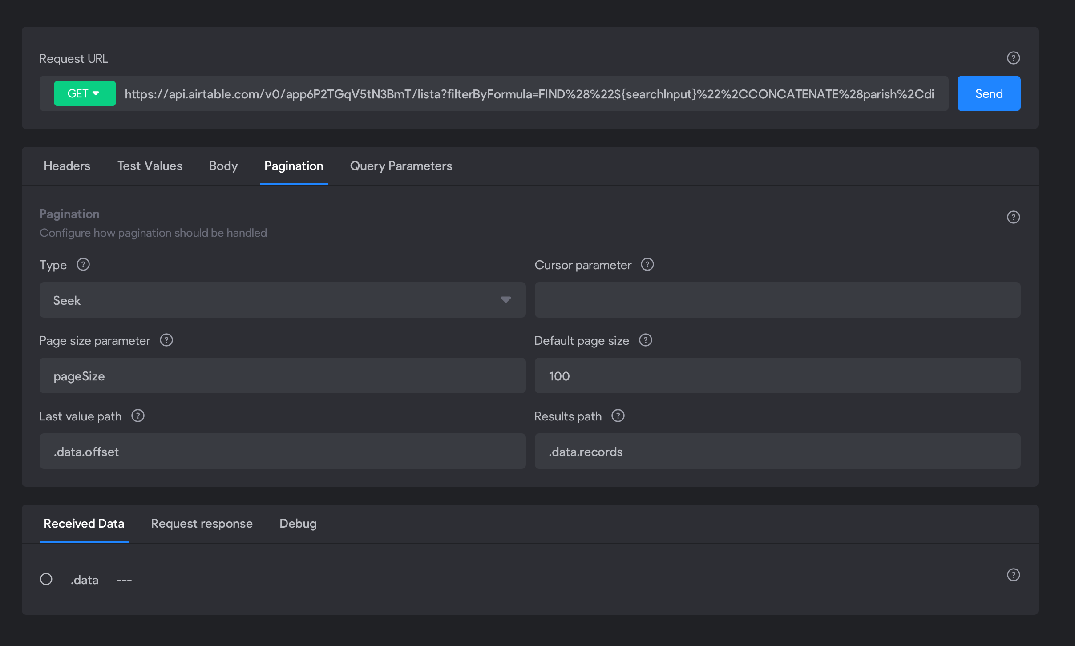Open the Query Parameters tab
The height and width of the screenshot is (646, 1075).
point(401,166)
